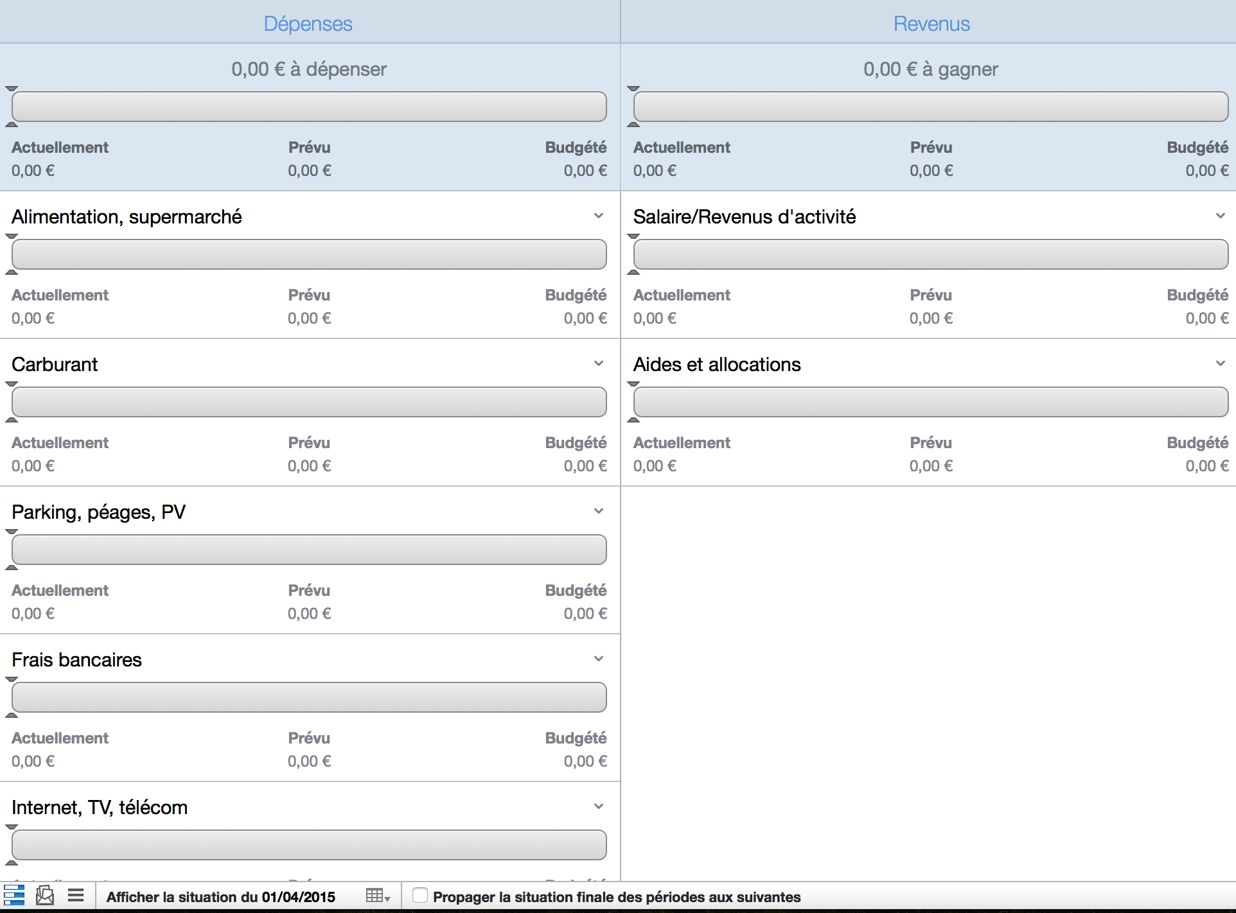
Task: Expand the Carburant category chevron
Action: click(x=599, y=364)
